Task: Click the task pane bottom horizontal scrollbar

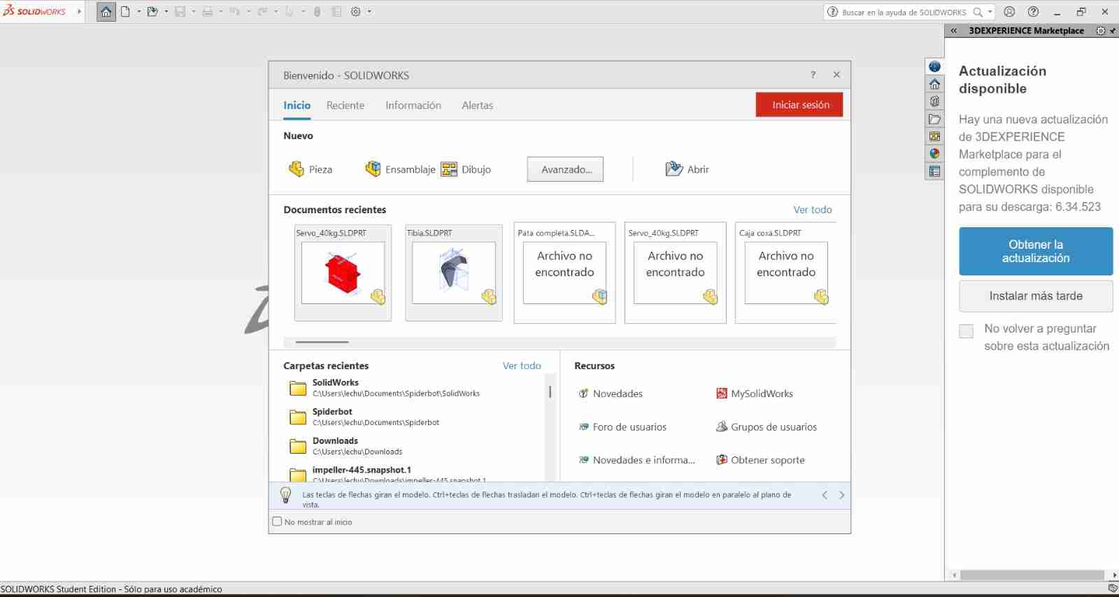Action: click(x=1032, y=575)
